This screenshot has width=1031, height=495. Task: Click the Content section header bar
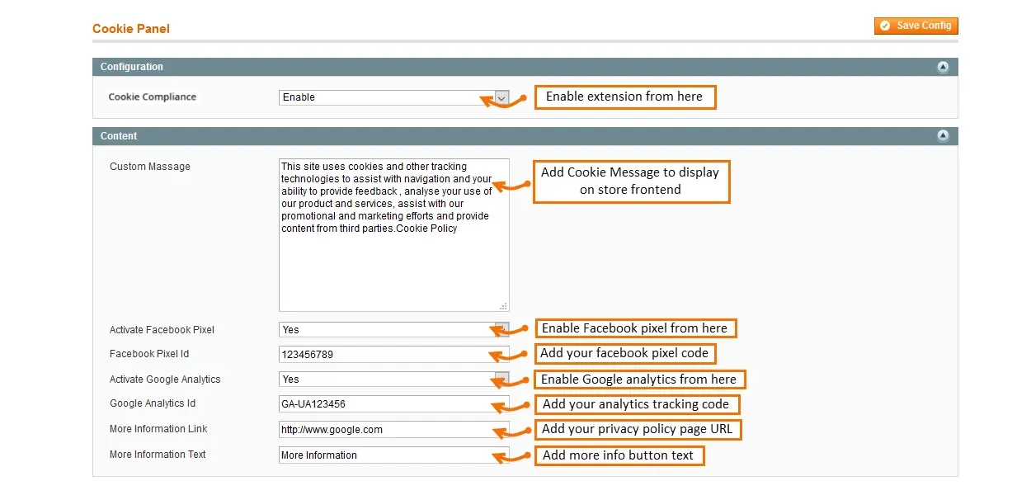[x=495, y=136]
